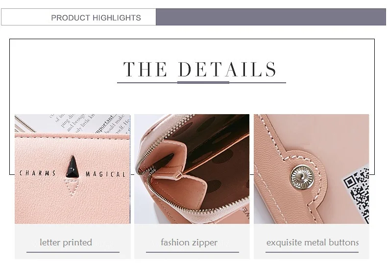
Task: Click the MAGICAL embossed text on wallet
Action: coord(106,174)
